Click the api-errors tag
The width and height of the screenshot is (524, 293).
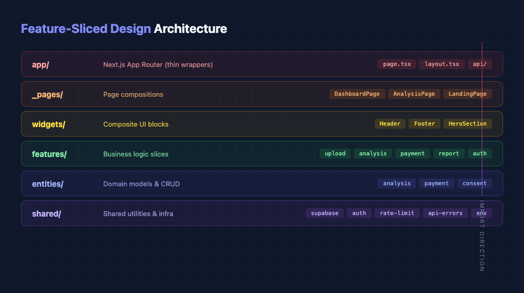445,213
